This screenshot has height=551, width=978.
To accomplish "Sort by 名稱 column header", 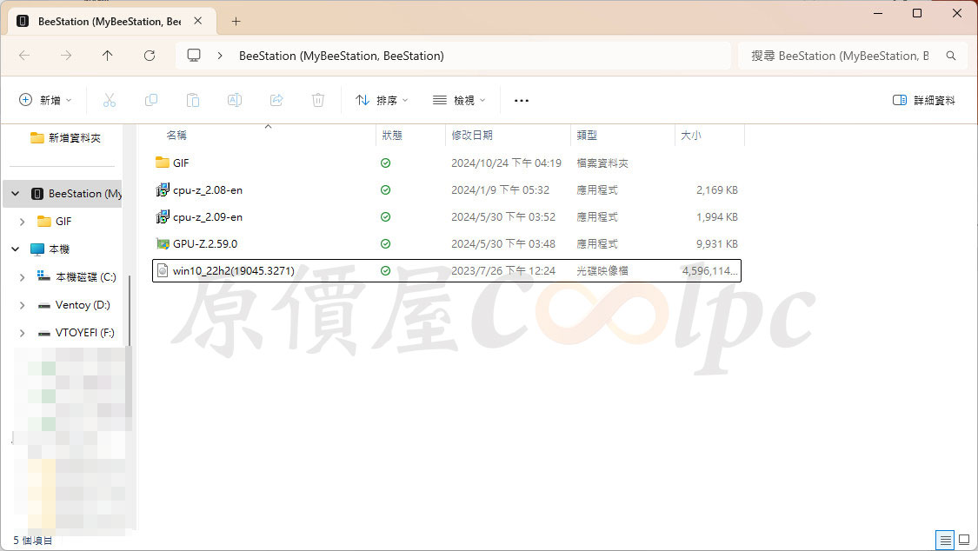I will click(x=176, y=135).
